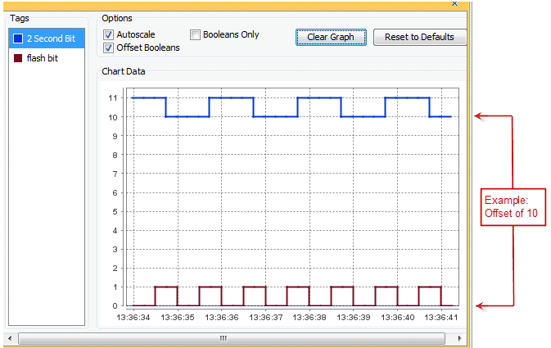Viewport: 551px width, 348px height.
Task: Select the flash bit tag
Action: pos(42,59)
